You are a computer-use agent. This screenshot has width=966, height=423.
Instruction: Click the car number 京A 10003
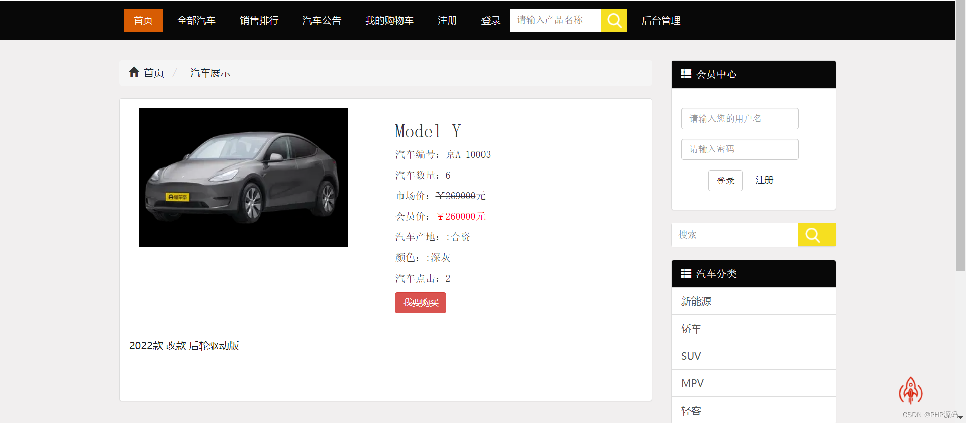click(x=468, y=154)
